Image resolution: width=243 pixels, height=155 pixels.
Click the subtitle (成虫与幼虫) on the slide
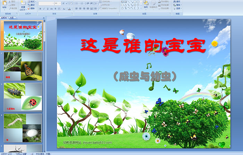pyautogui.click(x=145, y=76)
